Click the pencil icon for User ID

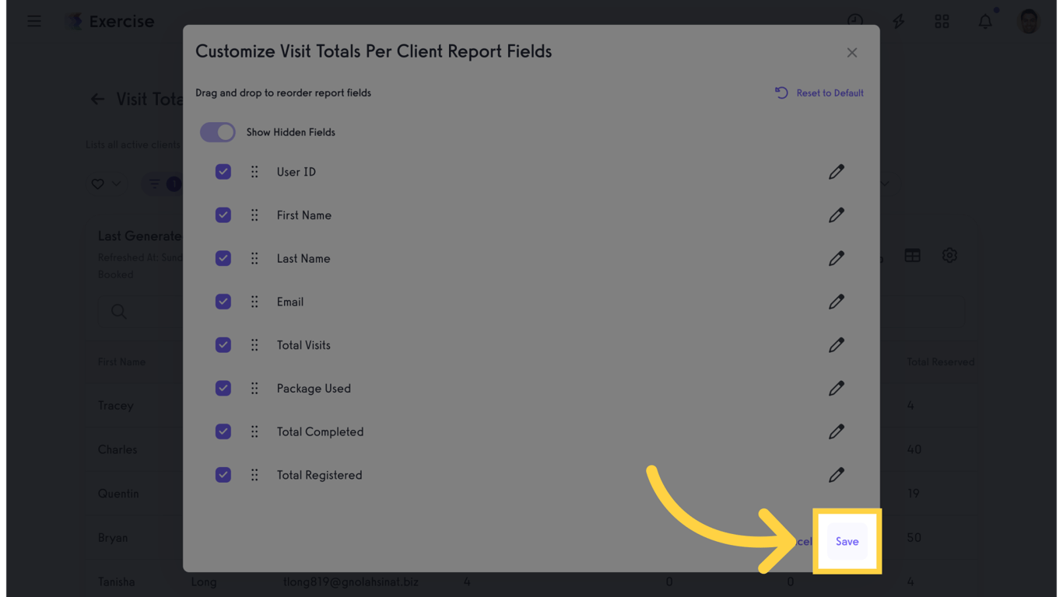(x=836, y=172)
